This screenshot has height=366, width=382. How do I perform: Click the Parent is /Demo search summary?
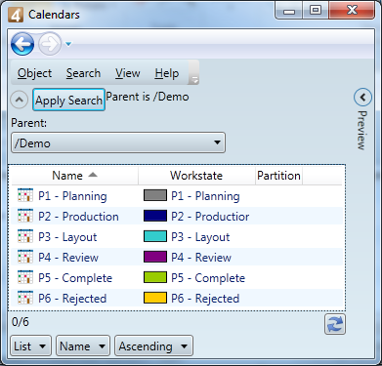click(148, 97)
